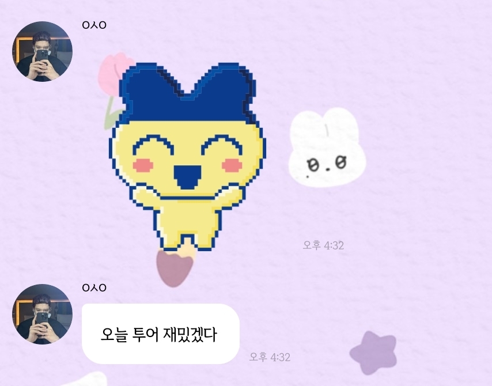Screen dimensions: 492x386
Task: Open profile photo beside the text message
Action: [43, 314]
